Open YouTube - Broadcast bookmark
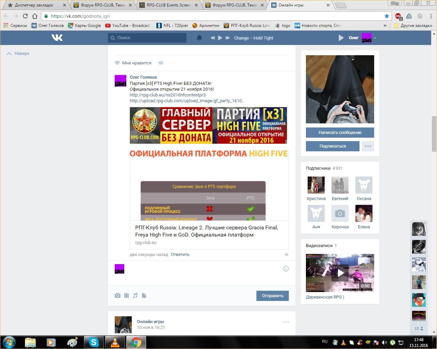Viewport: 437px width, 349px height. (x=128, y=26)
